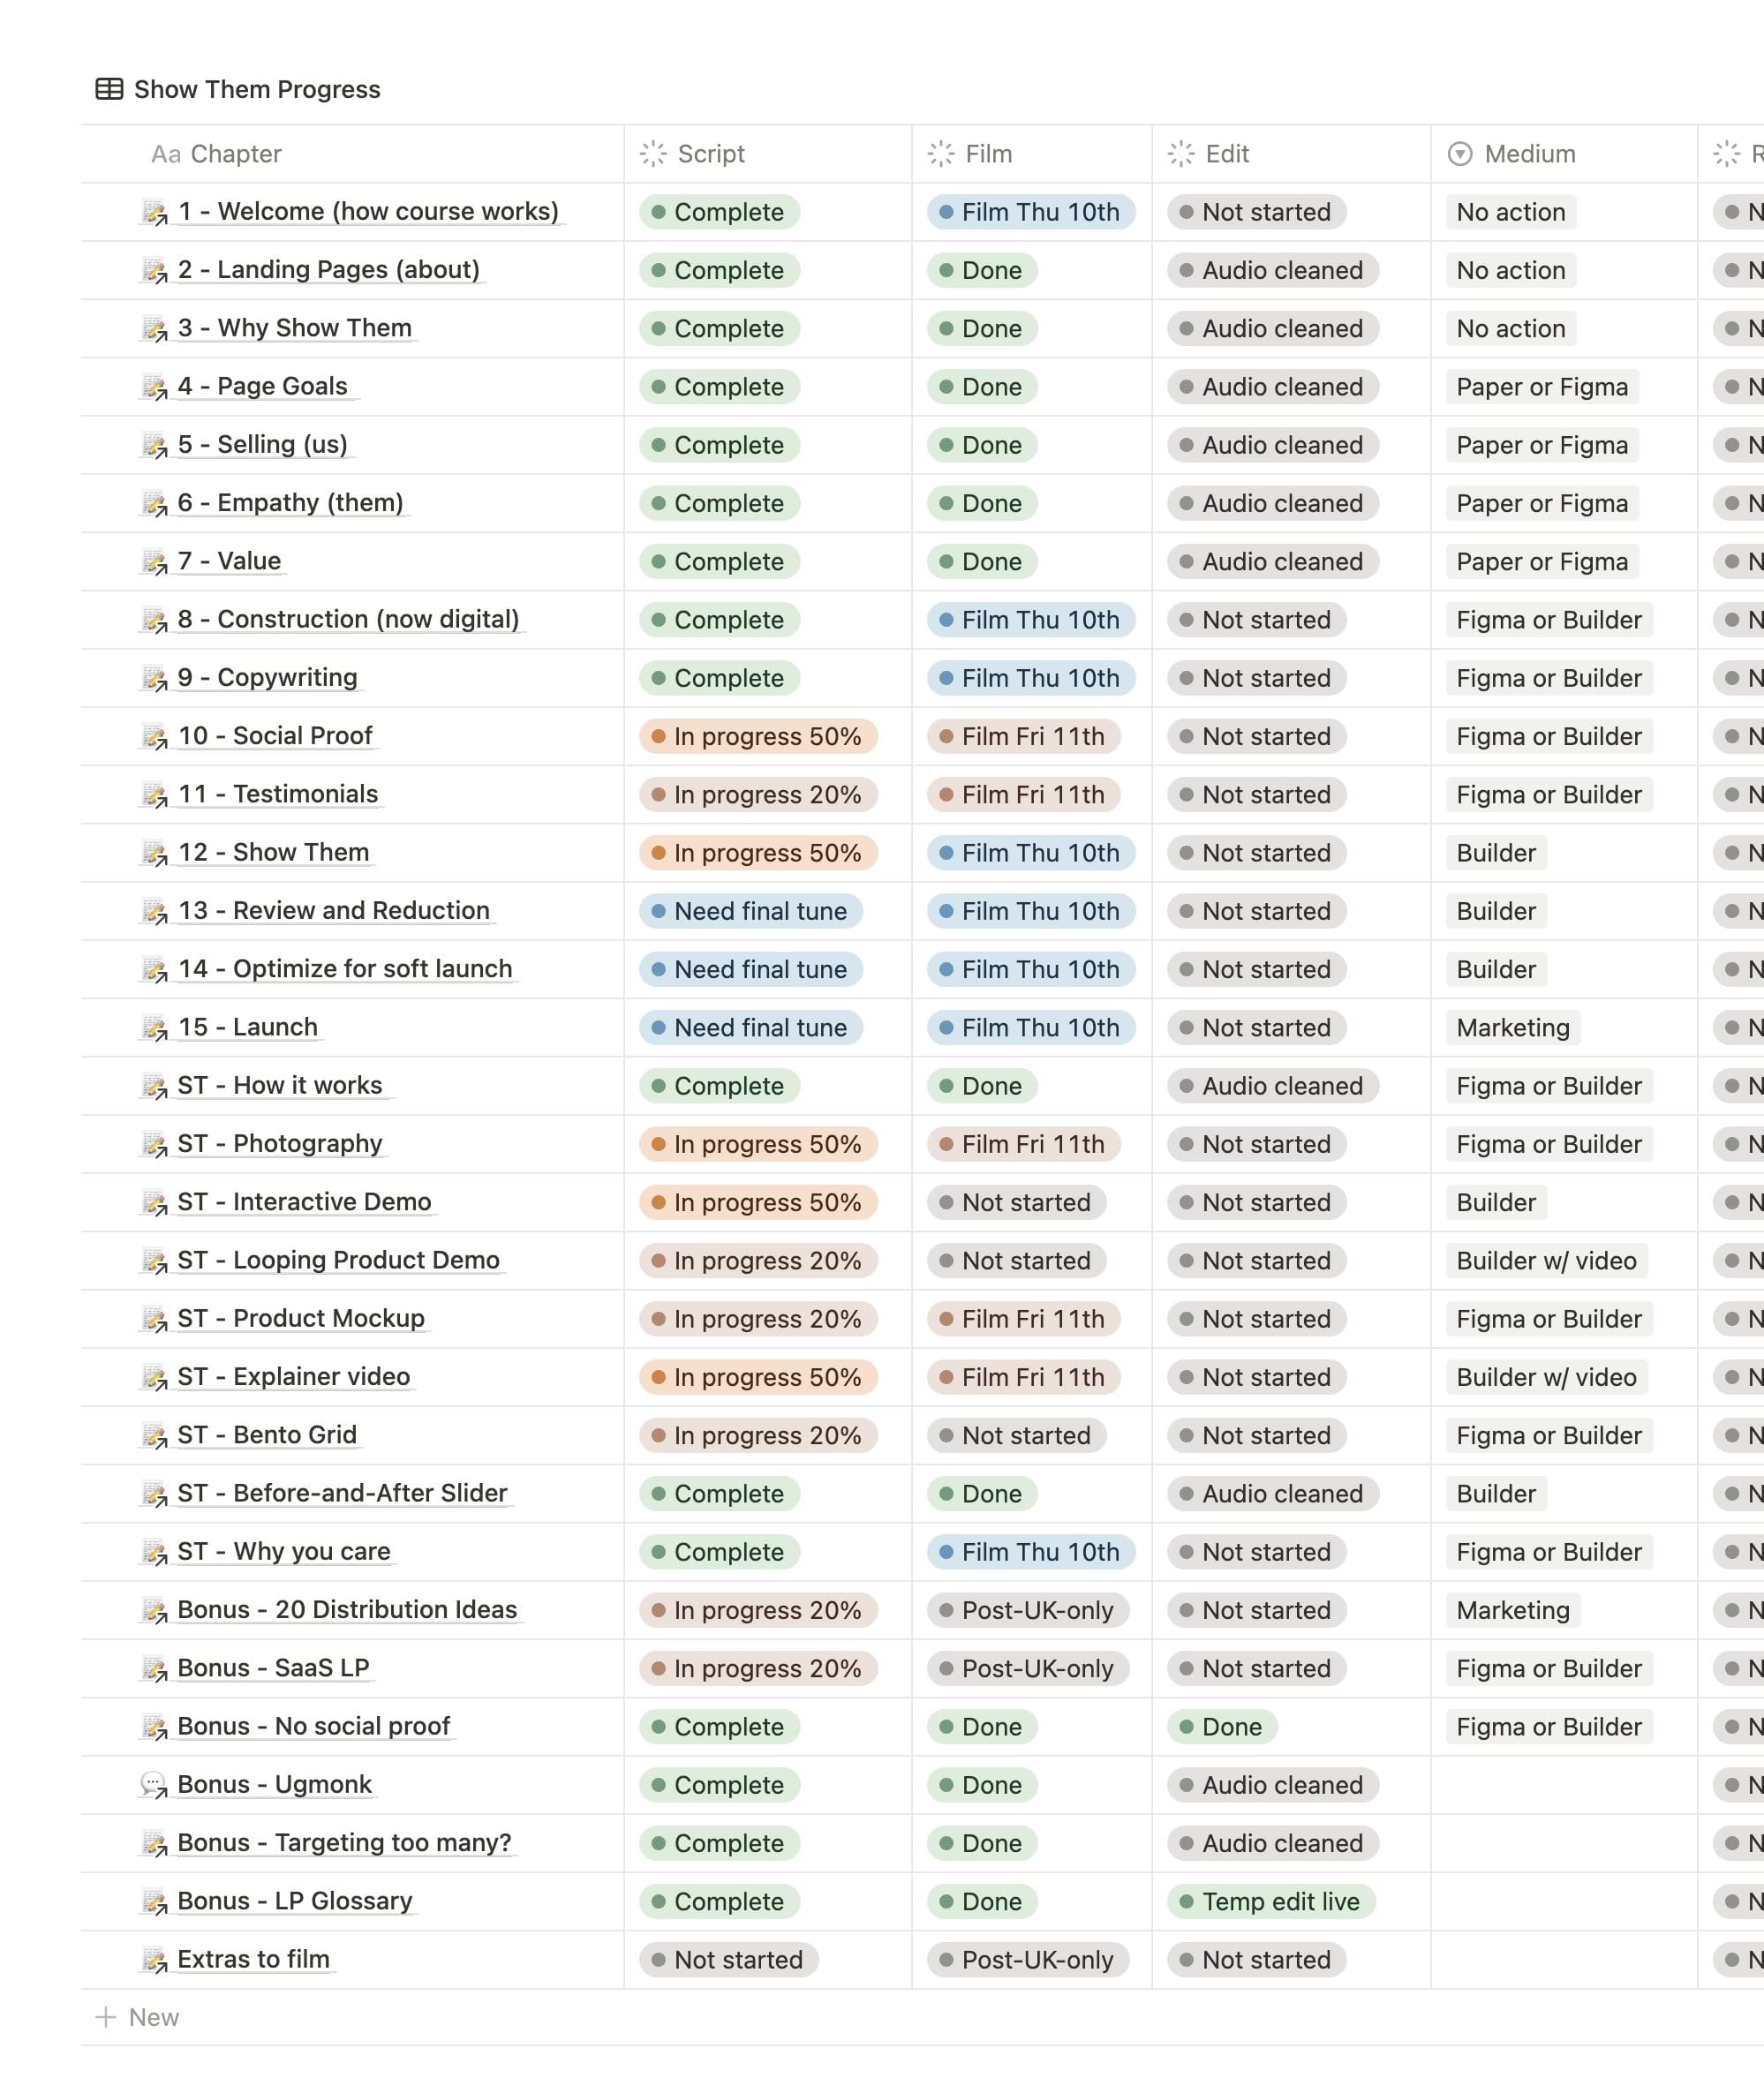
Task: Click the page icon for Bonus - LP Glossary
Action: pos(154,1901)
